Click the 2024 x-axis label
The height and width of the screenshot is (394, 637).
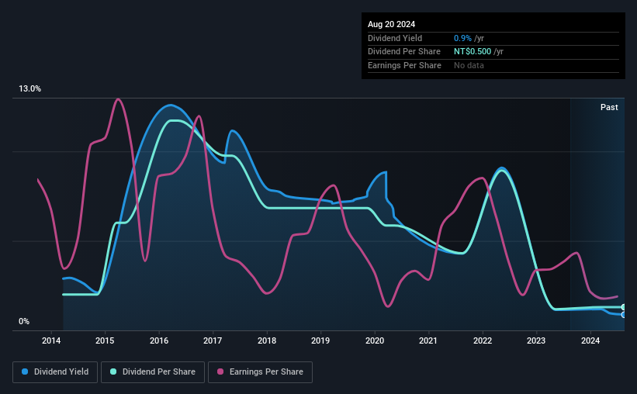tap(590, 340)
